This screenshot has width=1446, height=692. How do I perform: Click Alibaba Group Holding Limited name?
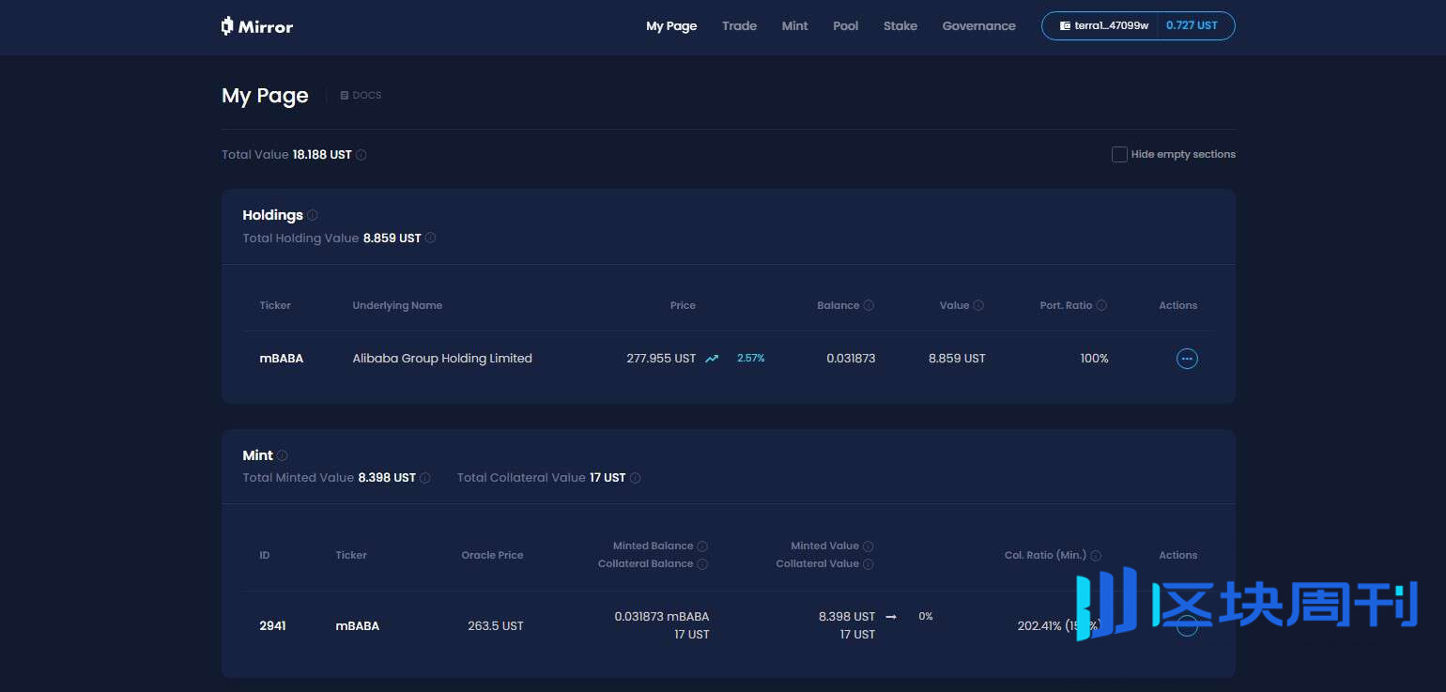click(x=442, y=359)
